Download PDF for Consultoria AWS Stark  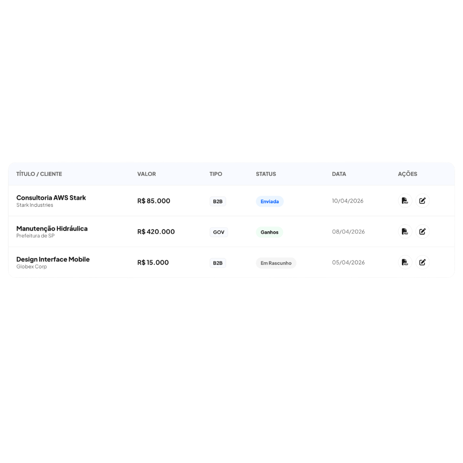(405, 201)
